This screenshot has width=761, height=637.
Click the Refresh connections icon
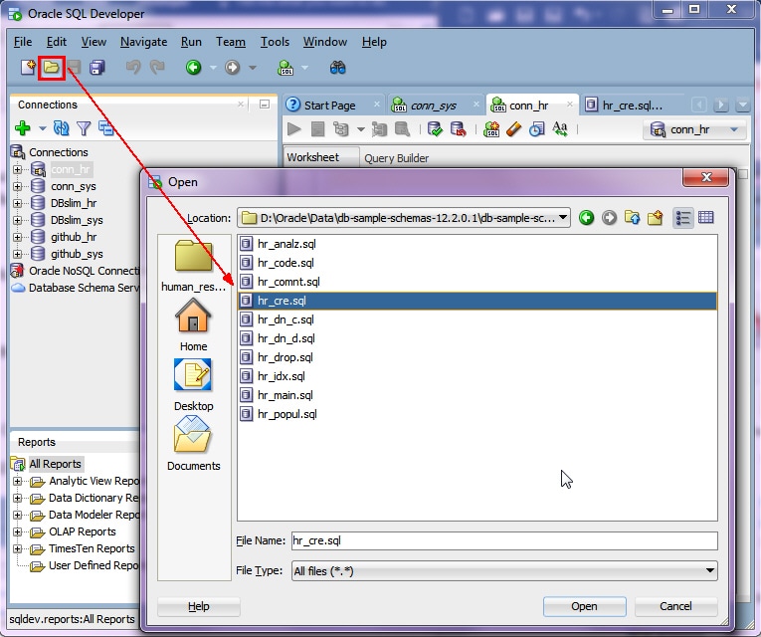pos(61,128)
